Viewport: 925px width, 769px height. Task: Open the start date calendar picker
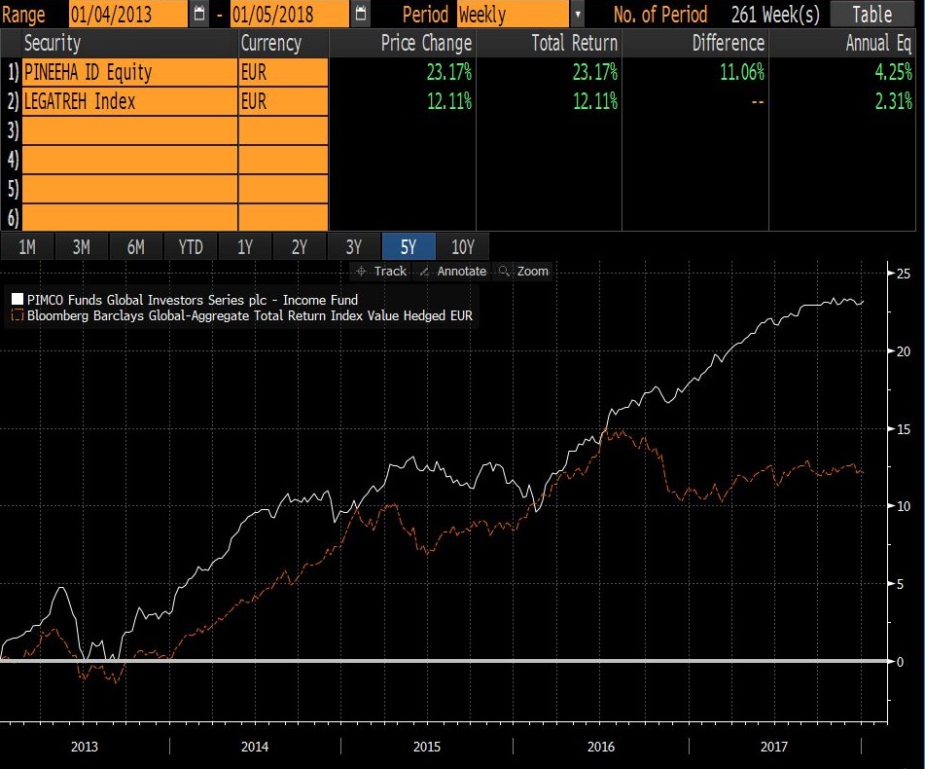pos(199,13)
